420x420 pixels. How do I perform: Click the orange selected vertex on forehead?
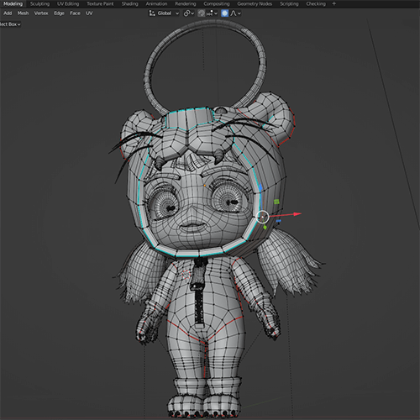coord(205,186)
